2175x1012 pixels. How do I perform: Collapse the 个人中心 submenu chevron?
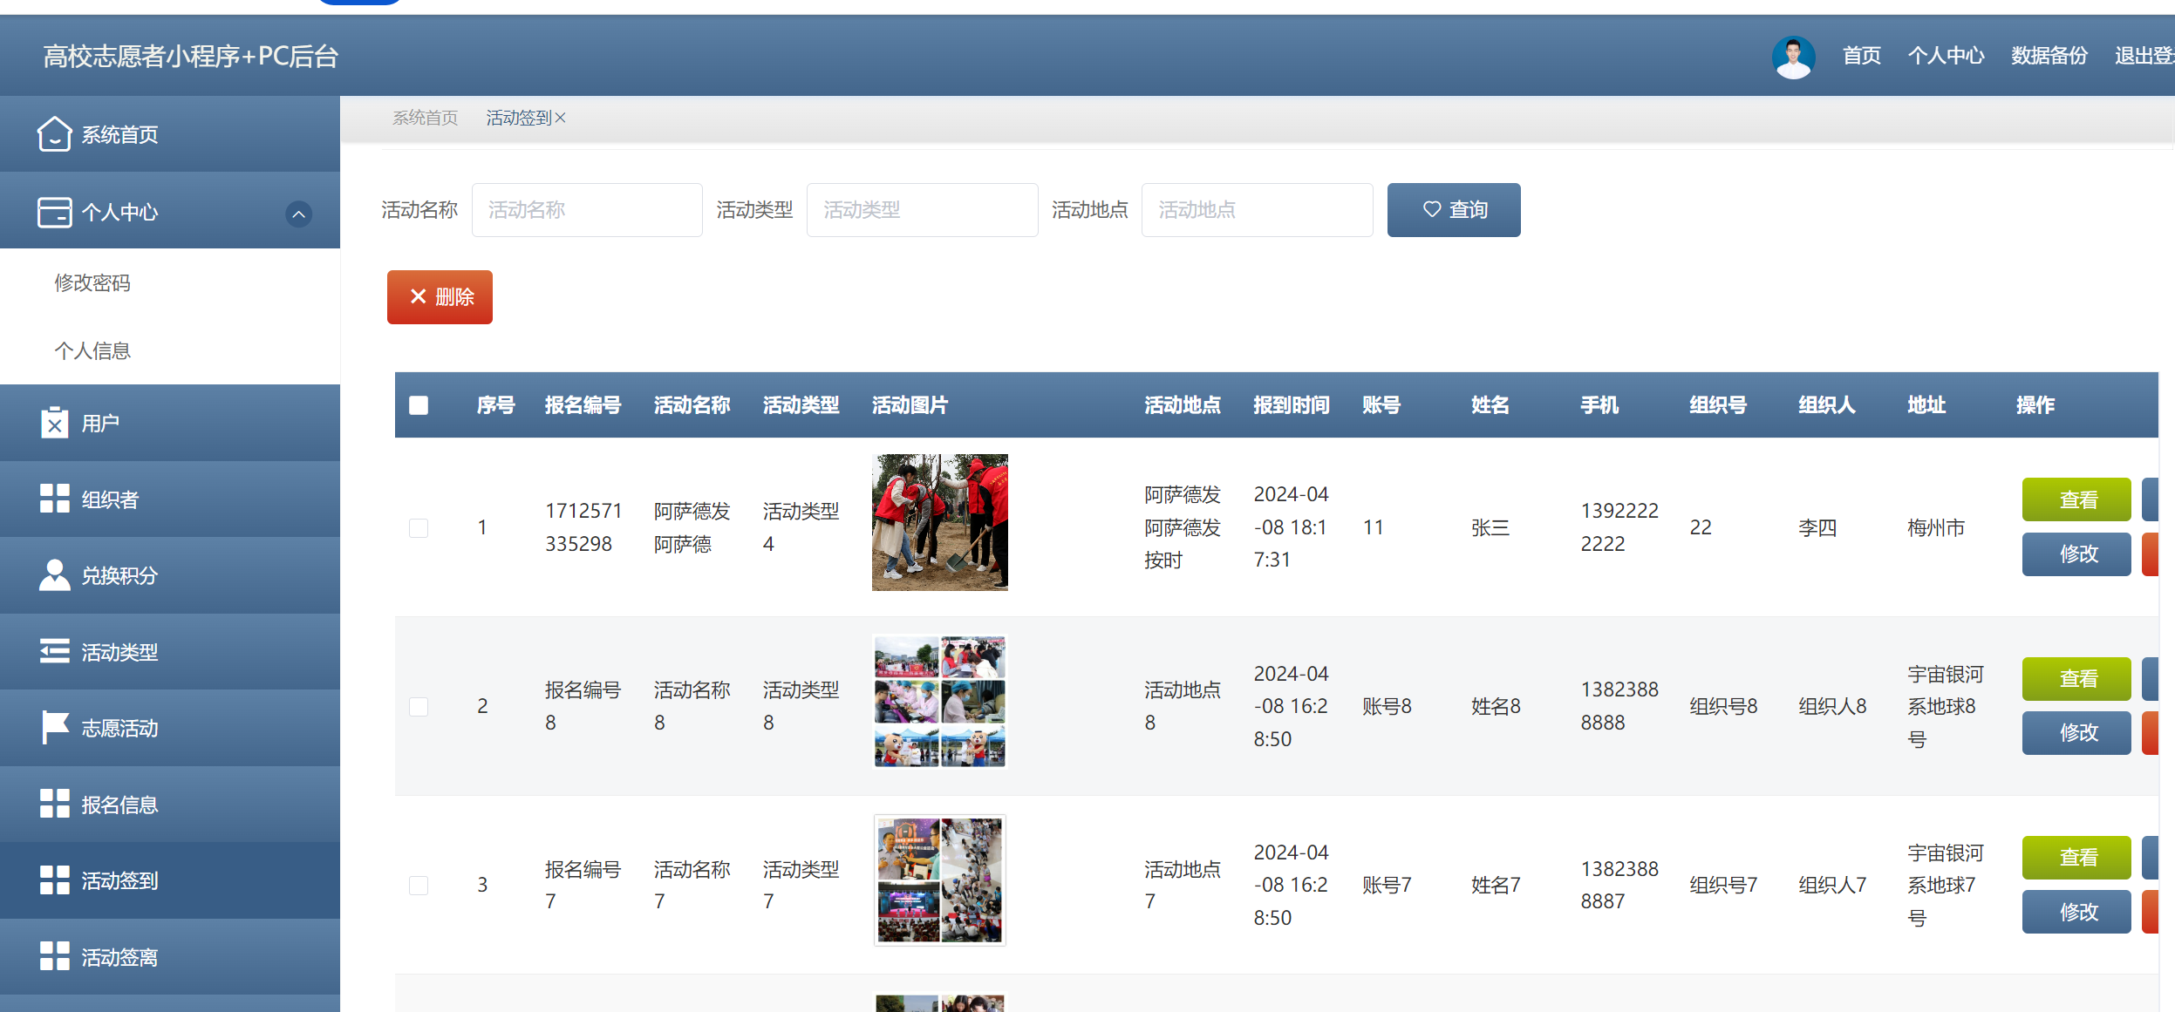point(298,214)
